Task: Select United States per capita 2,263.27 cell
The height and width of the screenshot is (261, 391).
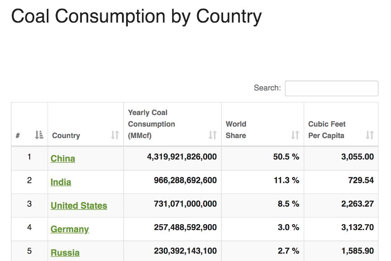Action: (x=358, y=204)
